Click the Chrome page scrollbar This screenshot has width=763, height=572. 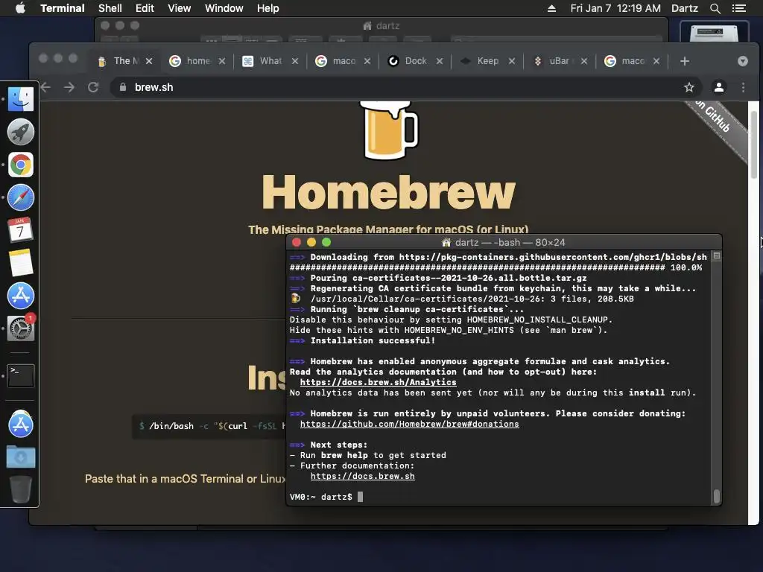click(754, 144)
